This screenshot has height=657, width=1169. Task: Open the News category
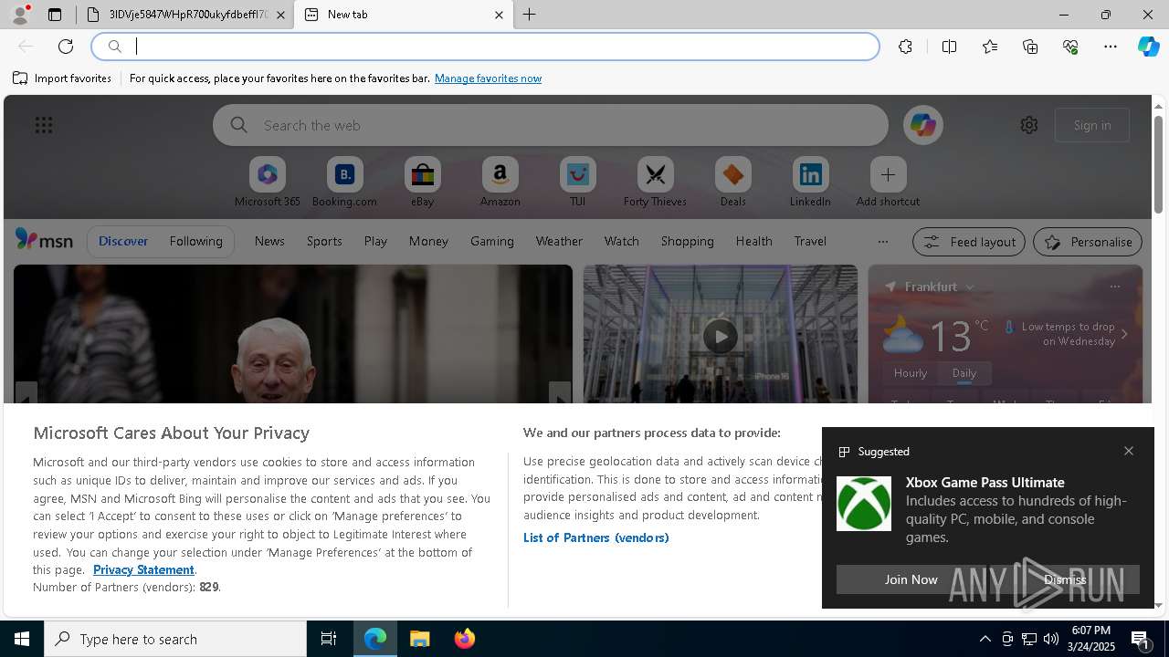point(269,241)
